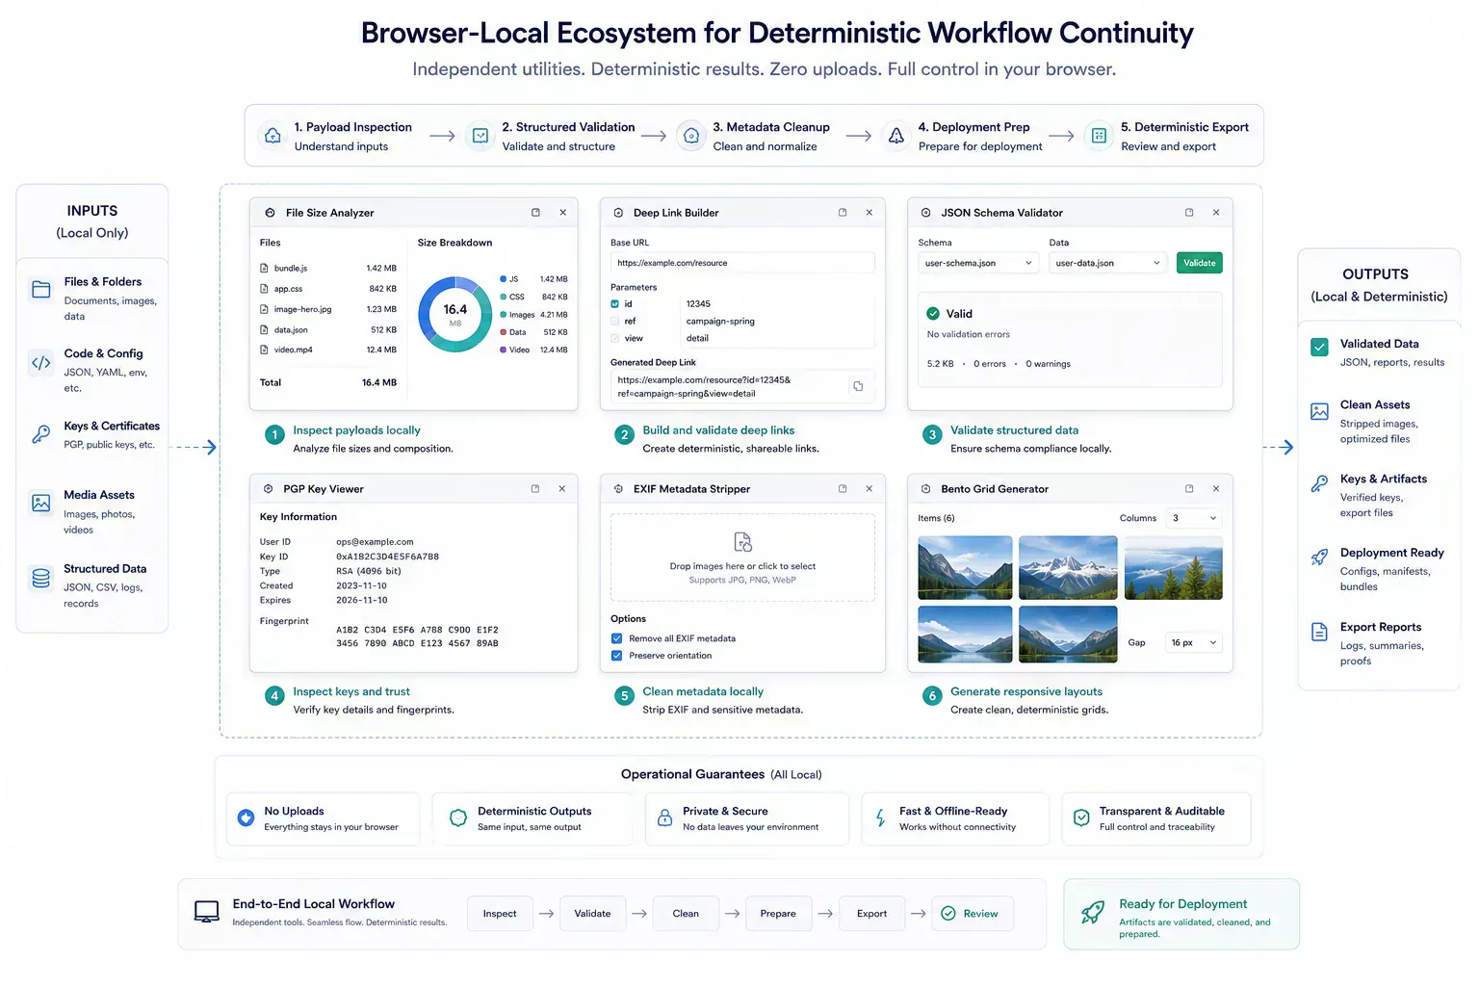Click the EXIF drop images area
Image resolution: width=1479 pixels, height=986 pixels.
click(742, 558)
